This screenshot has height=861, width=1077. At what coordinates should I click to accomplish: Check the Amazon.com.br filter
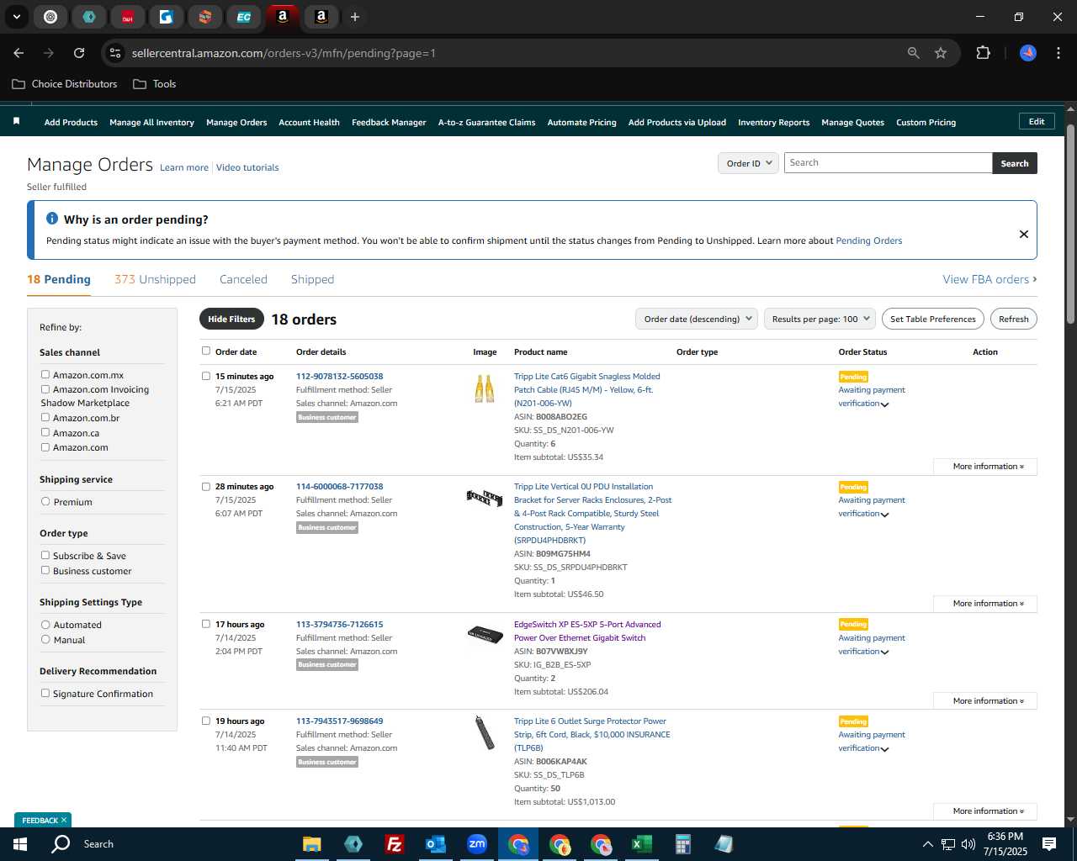pos(45,417)
